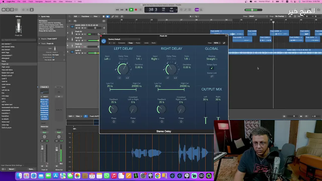Duplicate the track with the duplicate icon

pos(75,21)
